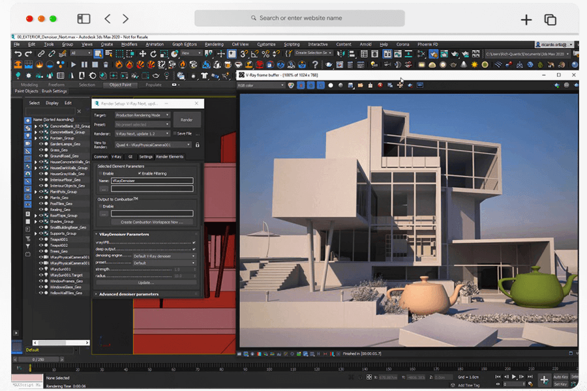Toggle the Enable Filtering checkbox
This screenshot has width=587, height=391.
[x=140, y=173]
